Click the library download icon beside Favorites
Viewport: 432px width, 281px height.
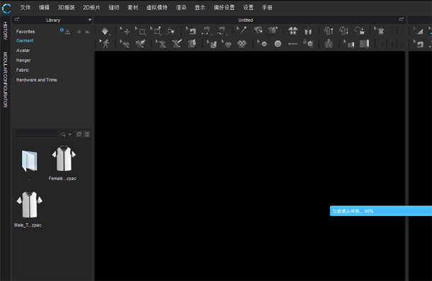tap(67, 32)
